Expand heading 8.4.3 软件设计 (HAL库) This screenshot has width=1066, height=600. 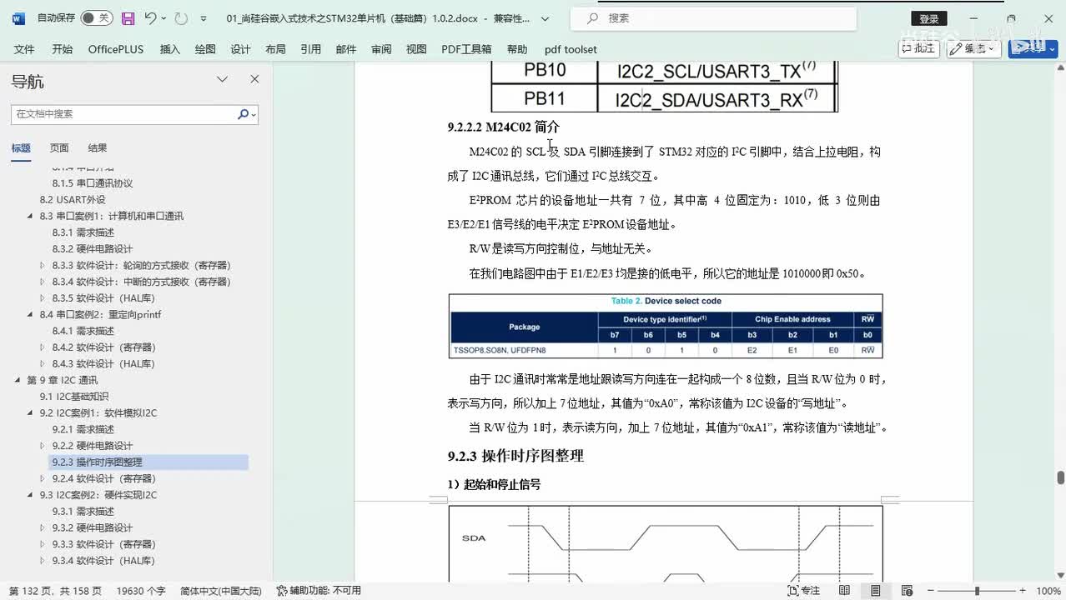point(43,364)
